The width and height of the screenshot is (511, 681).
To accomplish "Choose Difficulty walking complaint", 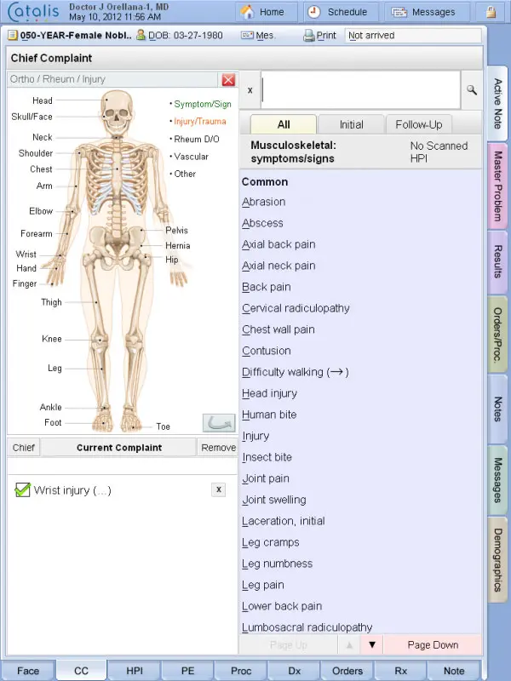I will tap(295, 372).
